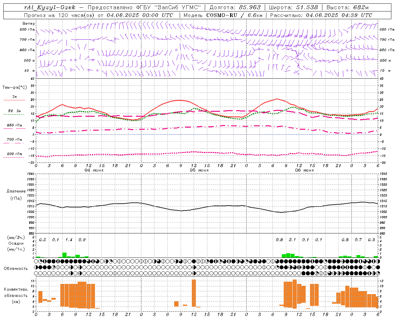The height and width of the screenshot is (317, 396).
Task: Click the Конвективн. облачность (км) label
Action: coord(16,295)
